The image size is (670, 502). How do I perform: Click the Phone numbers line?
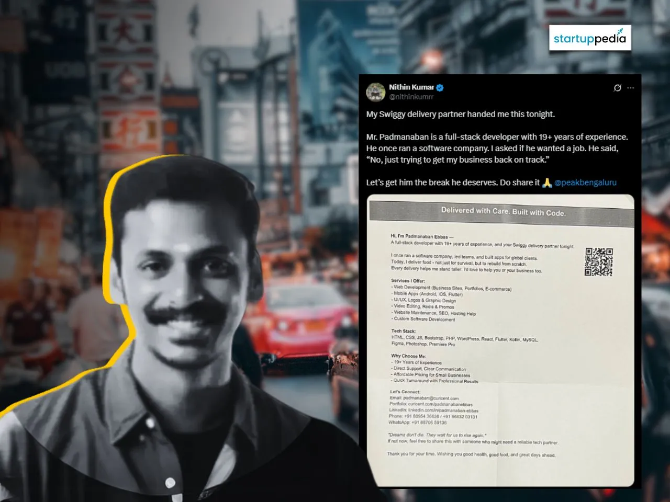pos(433,417)
